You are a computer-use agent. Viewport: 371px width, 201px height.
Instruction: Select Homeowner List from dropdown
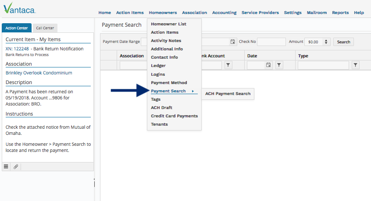click(168, 24)
